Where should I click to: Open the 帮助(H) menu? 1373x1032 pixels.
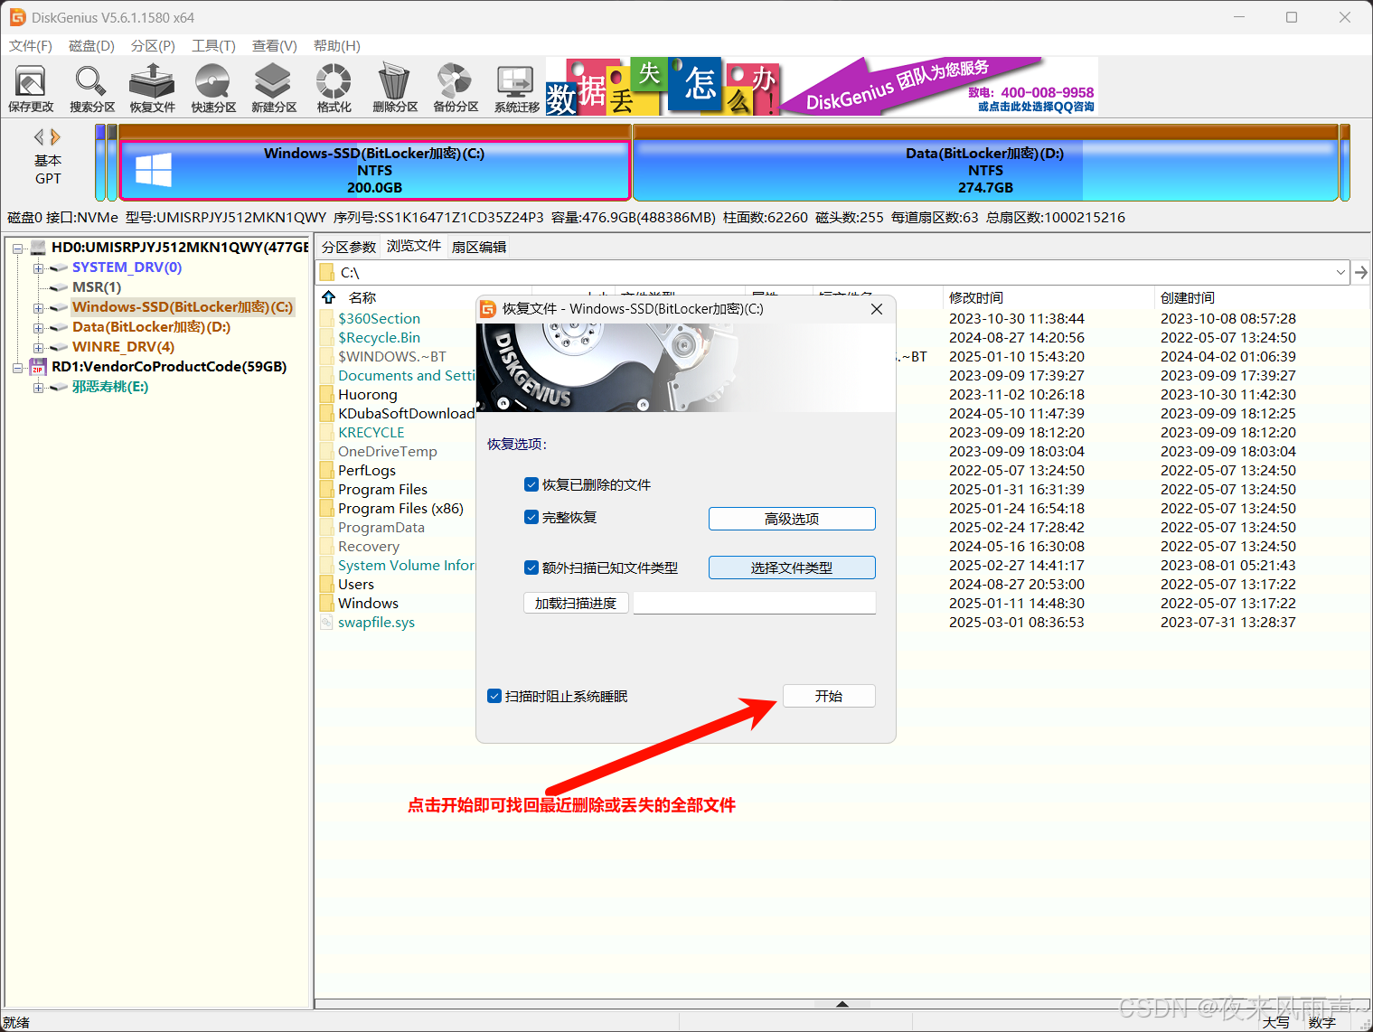336,45
